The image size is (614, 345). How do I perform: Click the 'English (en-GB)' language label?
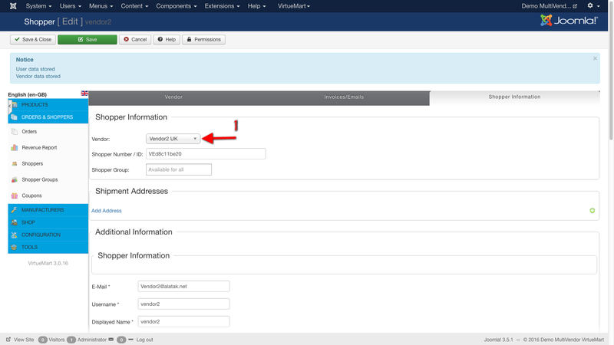[x=27, y=94]
